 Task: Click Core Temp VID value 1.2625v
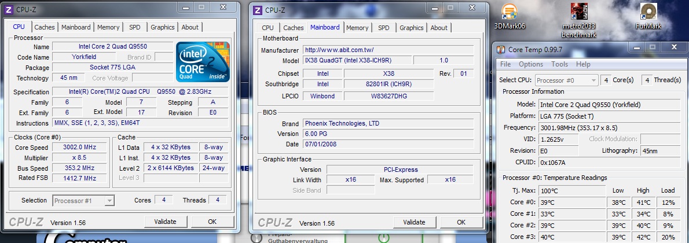pos(559,139)
